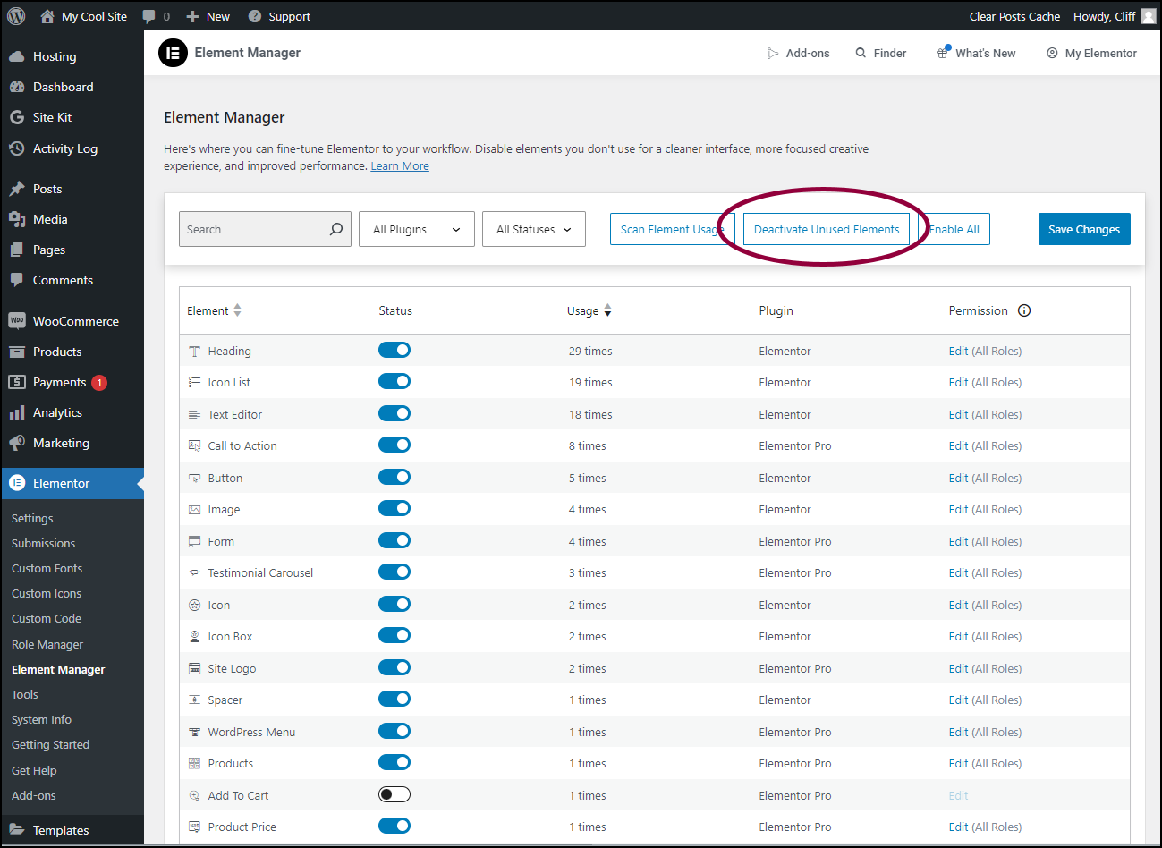Click the Site Logo element icon
This screenshot has height=848, width=1162.
[x=194, y=668]
